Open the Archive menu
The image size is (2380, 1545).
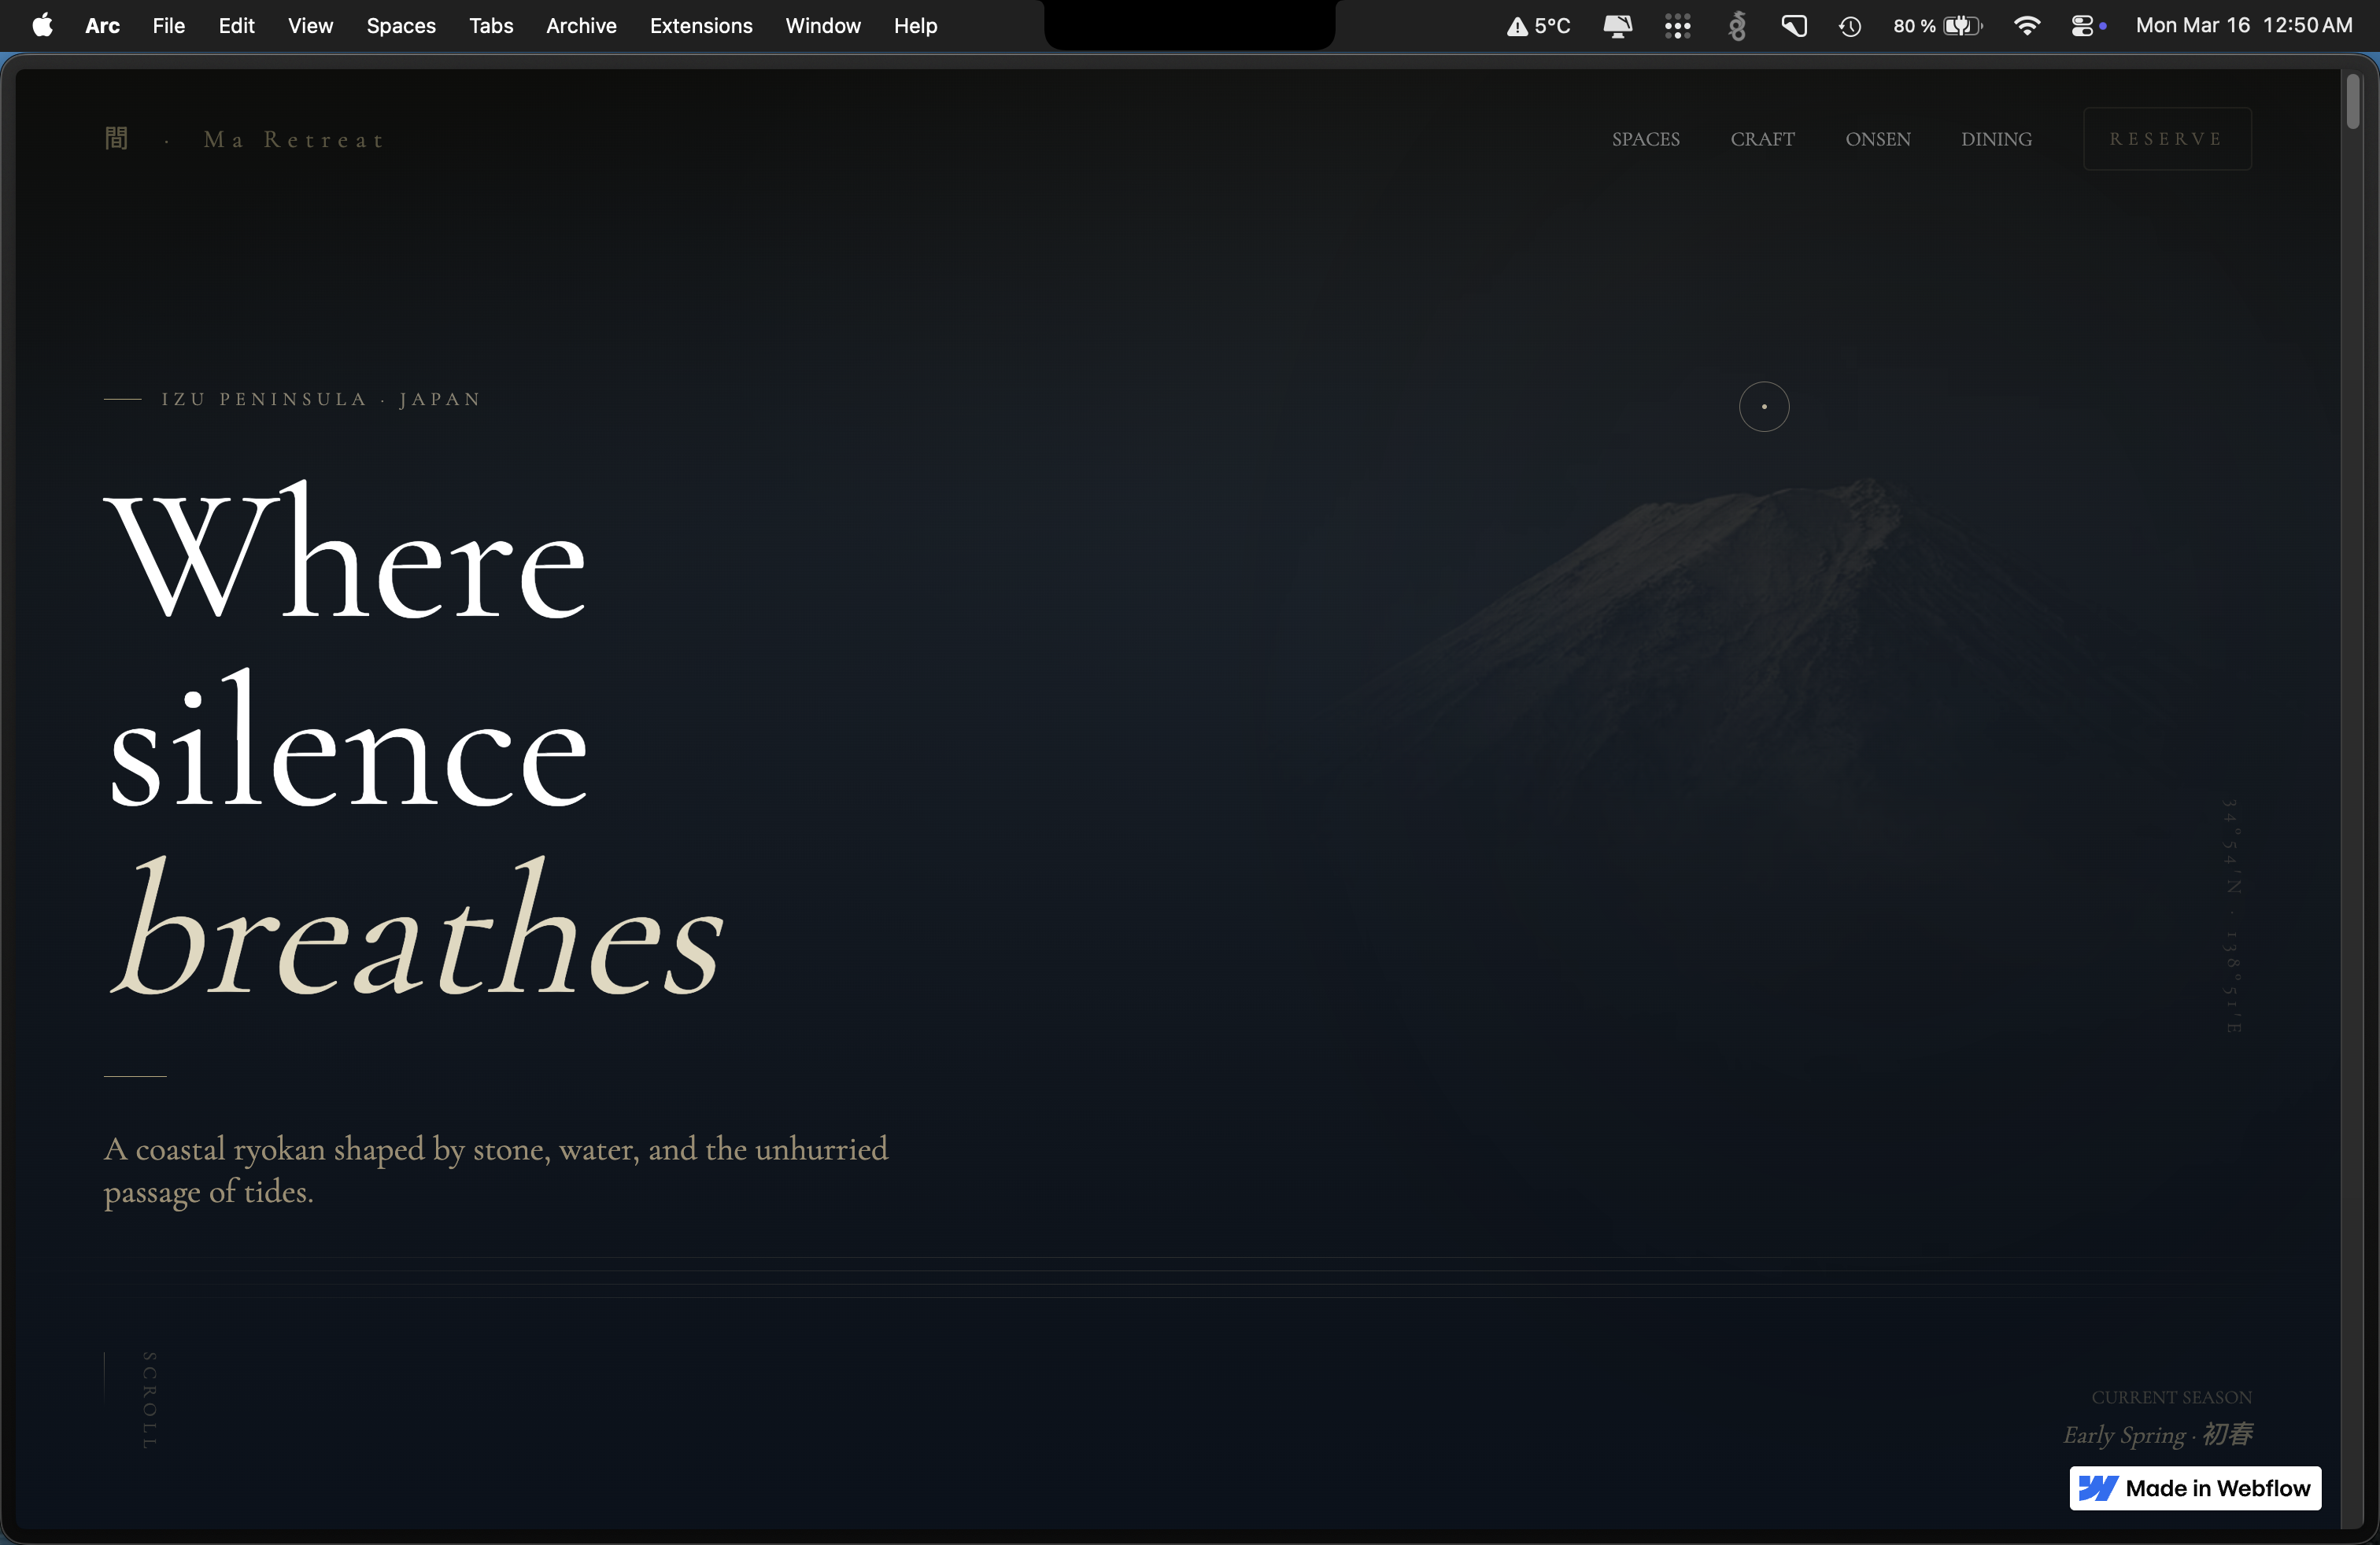[581, 26]
